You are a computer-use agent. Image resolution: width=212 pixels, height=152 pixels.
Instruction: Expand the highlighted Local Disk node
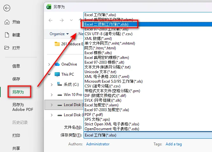(51, 105)
